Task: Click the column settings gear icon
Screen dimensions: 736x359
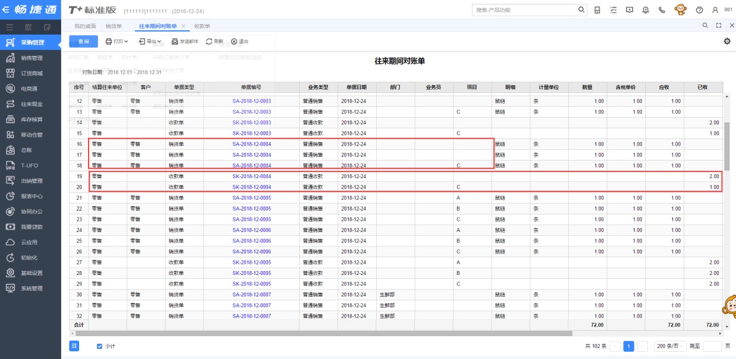Action: click(727, 41)
